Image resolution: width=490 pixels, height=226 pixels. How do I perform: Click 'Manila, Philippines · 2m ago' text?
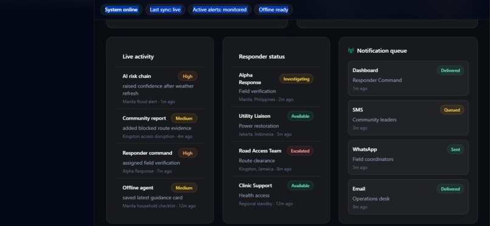point(266,100)
